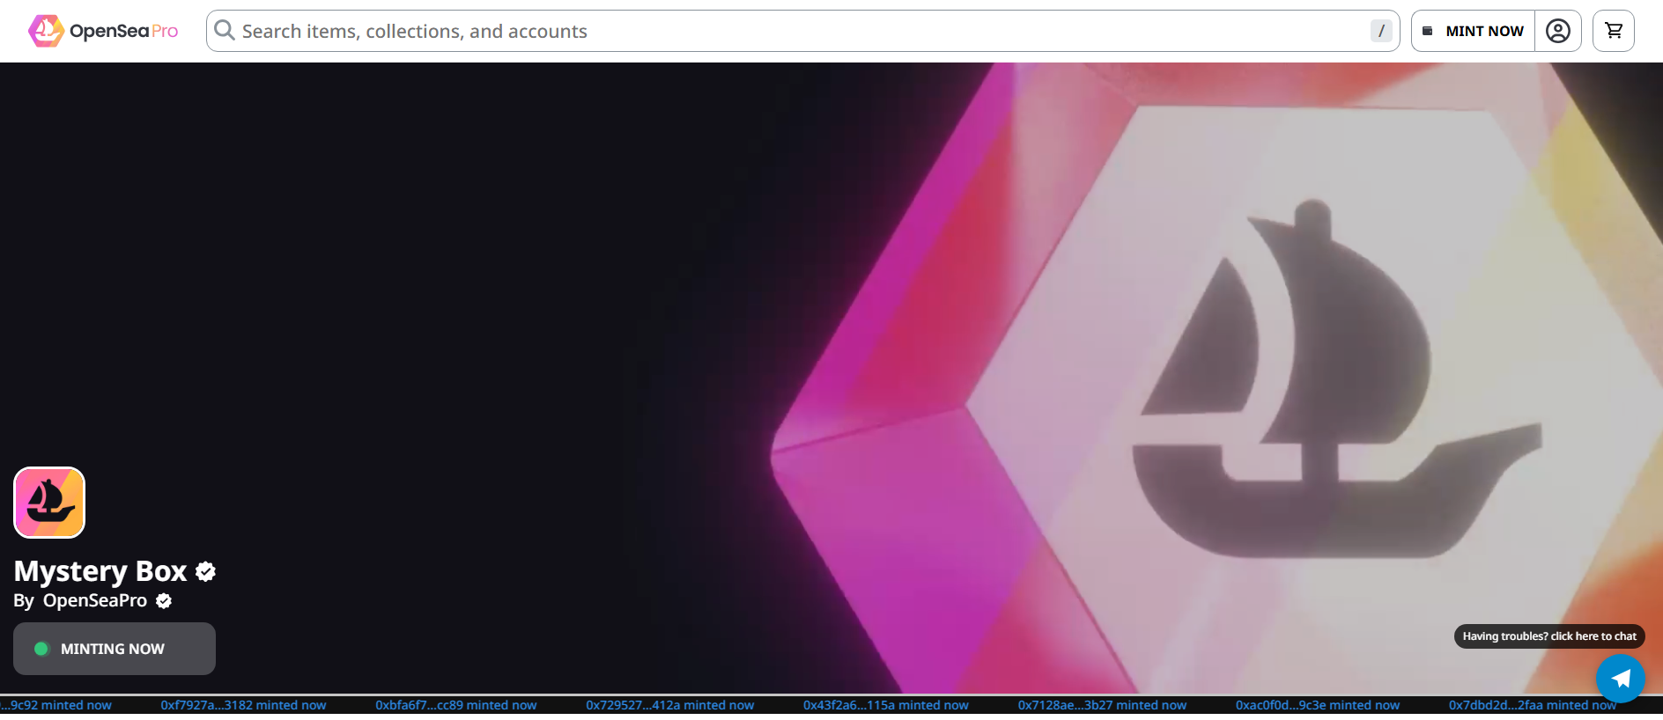Open the OpenSeaPro creator link
The height and width of the screenshot is (720, 1663).
[x=95, y=600]
